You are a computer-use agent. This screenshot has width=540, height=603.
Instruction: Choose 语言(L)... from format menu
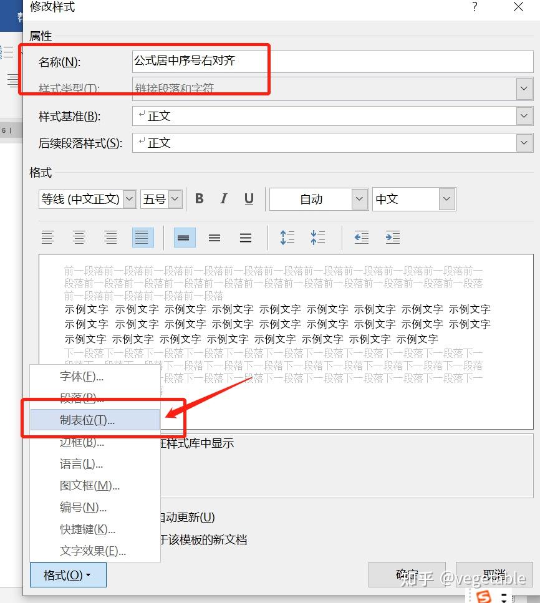coord(95,464)
